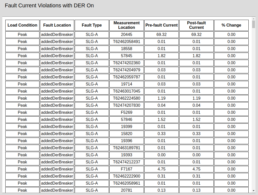This screenshot has width=258, height=195.
Task: Click pre-fault current 0.13 cell
Action: click(162, 190)
